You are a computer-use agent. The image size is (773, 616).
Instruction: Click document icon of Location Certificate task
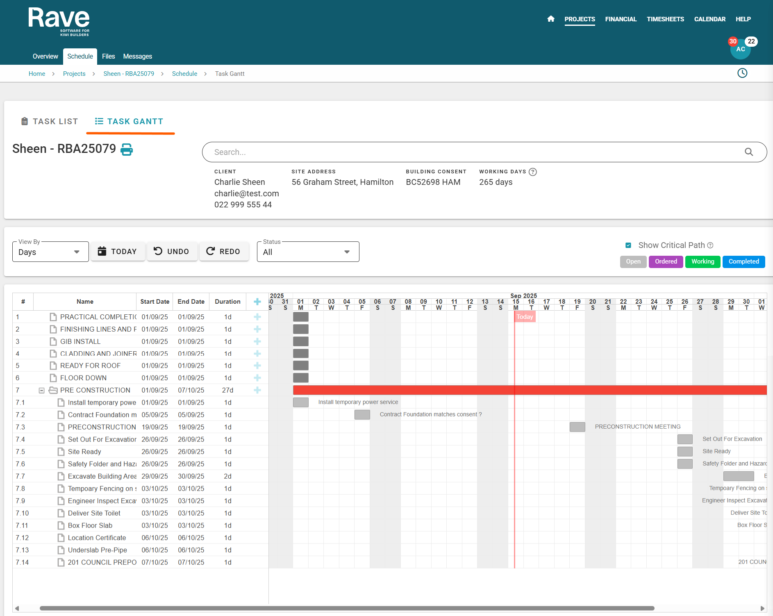click(61, 538)
